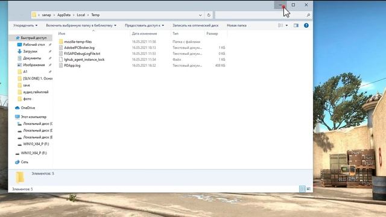The height and width of the screenshot is (217, 386).
Task: Open Быстрый доступ star icon in sidebar
Action: 17,37
